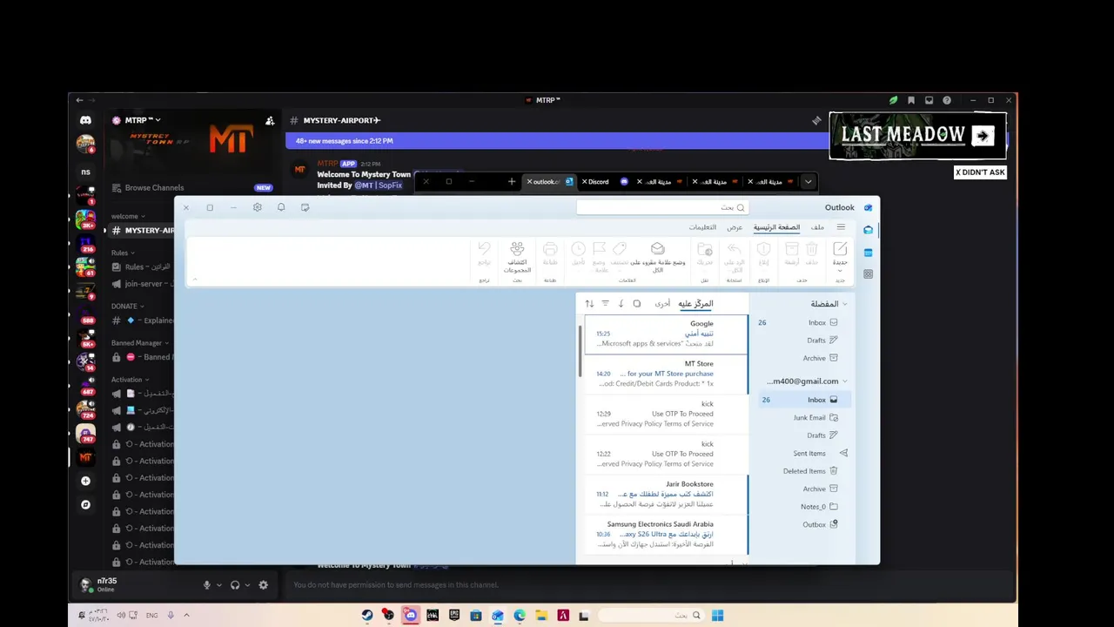
Task: Click the Flag icon in Outlook ribbon
Action: 600,249
